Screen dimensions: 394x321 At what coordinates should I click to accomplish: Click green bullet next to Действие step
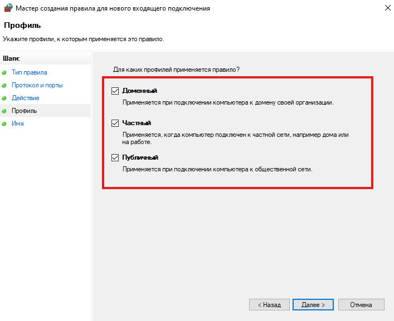4,98
